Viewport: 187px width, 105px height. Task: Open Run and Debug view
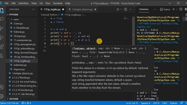pos(1,38)
